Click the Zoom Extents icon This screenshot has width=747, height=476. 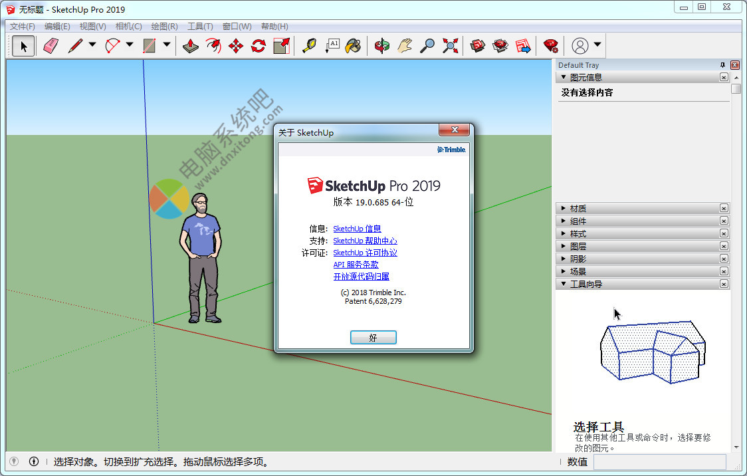click(x=451, y=46)
